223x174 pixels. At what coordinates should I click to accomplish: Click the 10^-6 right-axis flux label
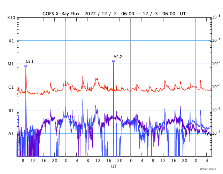(x=216, y=86)
